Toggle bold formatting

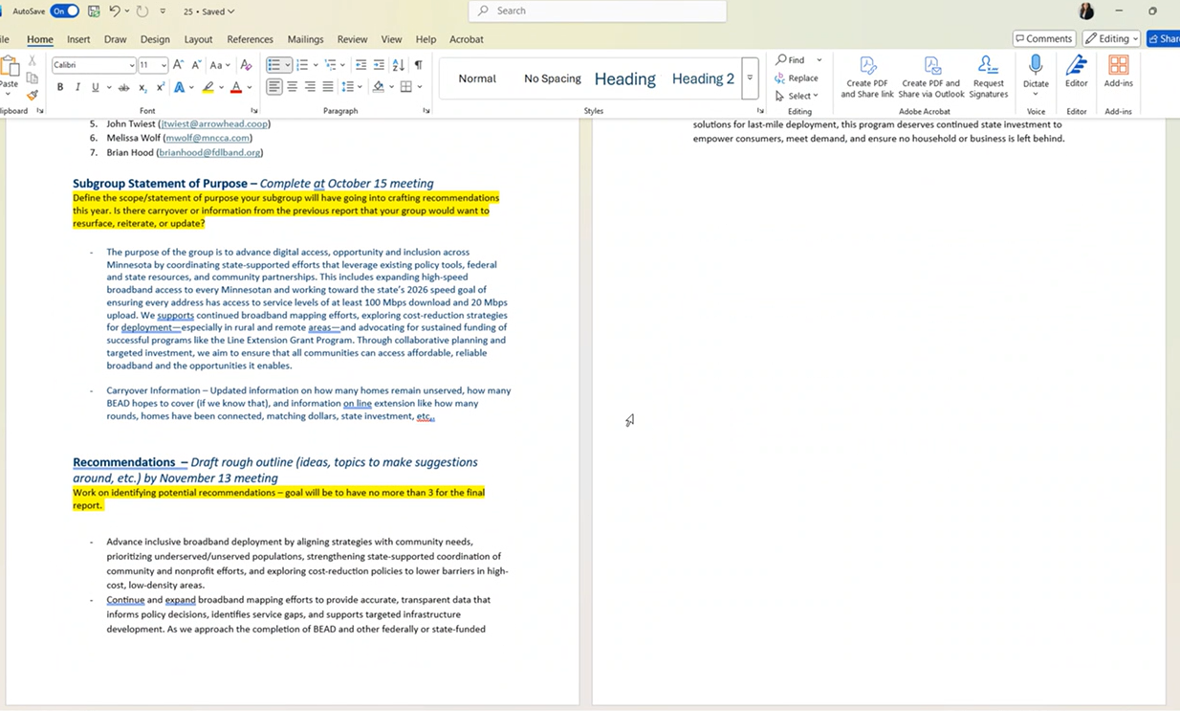coord(60,87)
